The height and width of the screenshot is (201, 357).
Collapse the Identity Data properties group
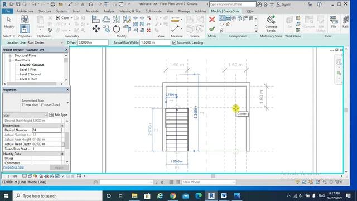click(x=62, y=154)
